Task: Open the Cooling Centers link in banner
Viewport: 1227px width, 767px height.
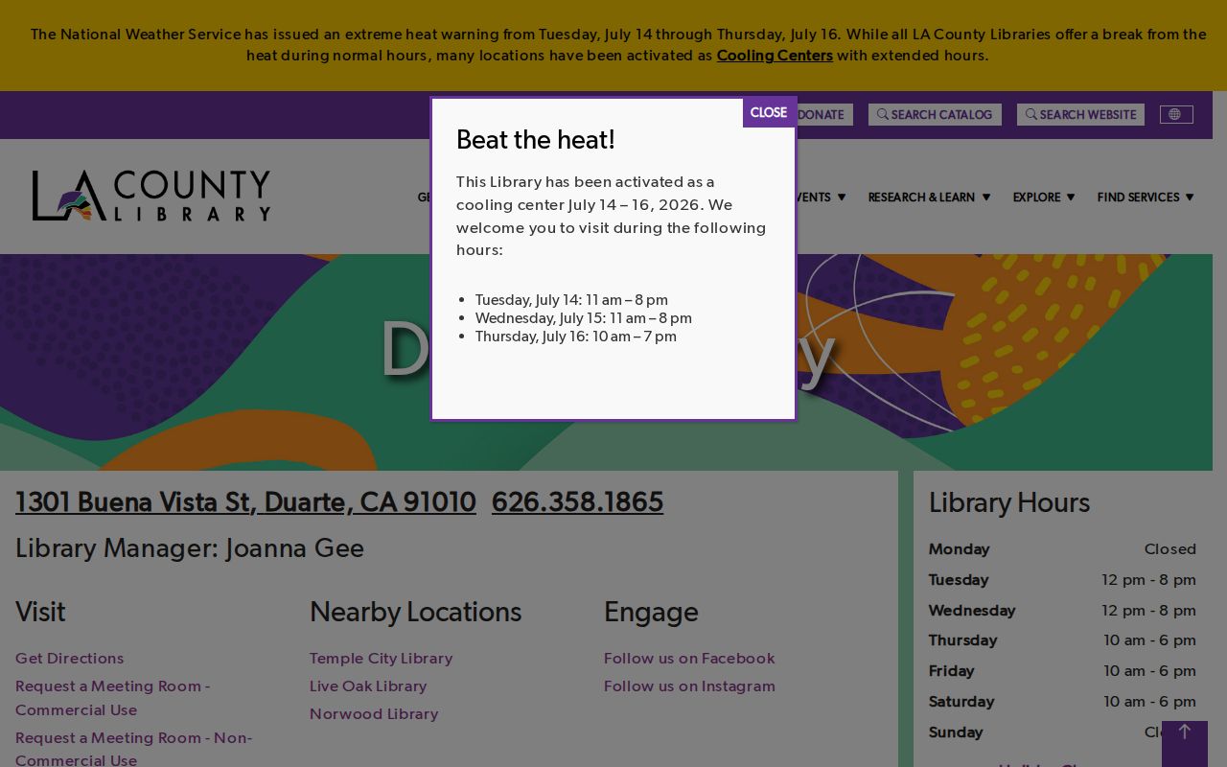Action: (775, 55)
